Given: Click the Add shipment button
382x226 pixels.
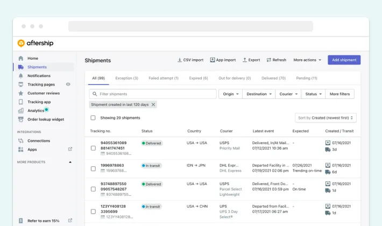Looking at the screenshot, I should click(344, 60).
